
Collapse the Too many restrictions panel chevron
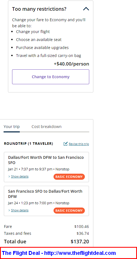click(x=86, y=9)
